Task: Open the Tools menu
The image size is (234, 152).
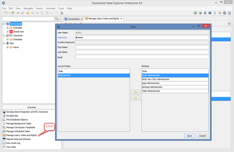Action: (61, 8)
